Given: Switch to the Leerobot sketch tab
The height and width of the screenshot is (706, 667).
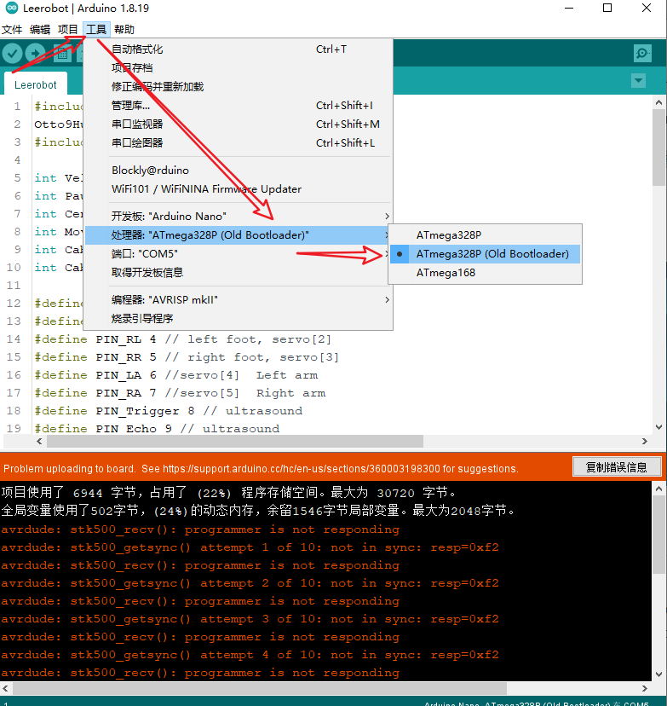Looking at the screenshot, I should click(36, 85).
